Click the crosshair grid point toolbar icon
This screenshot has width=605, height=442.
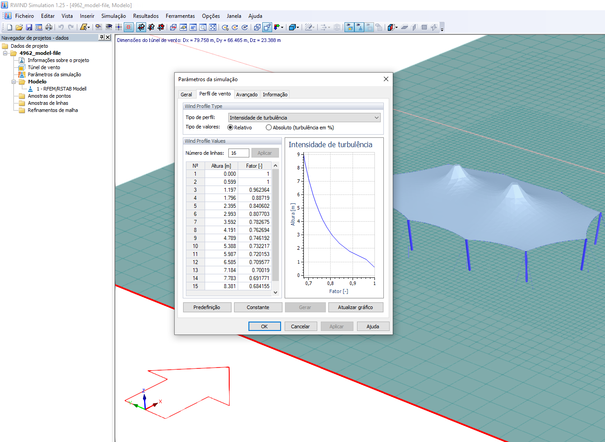click(x=119, y=27)
